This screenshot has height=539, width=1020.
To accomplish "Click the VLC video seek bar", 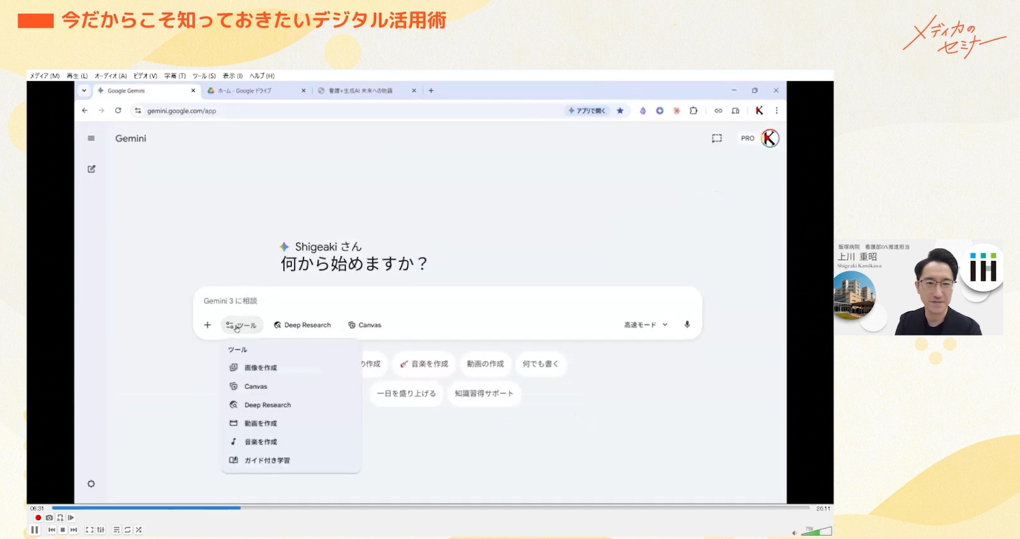I will 431,508.
